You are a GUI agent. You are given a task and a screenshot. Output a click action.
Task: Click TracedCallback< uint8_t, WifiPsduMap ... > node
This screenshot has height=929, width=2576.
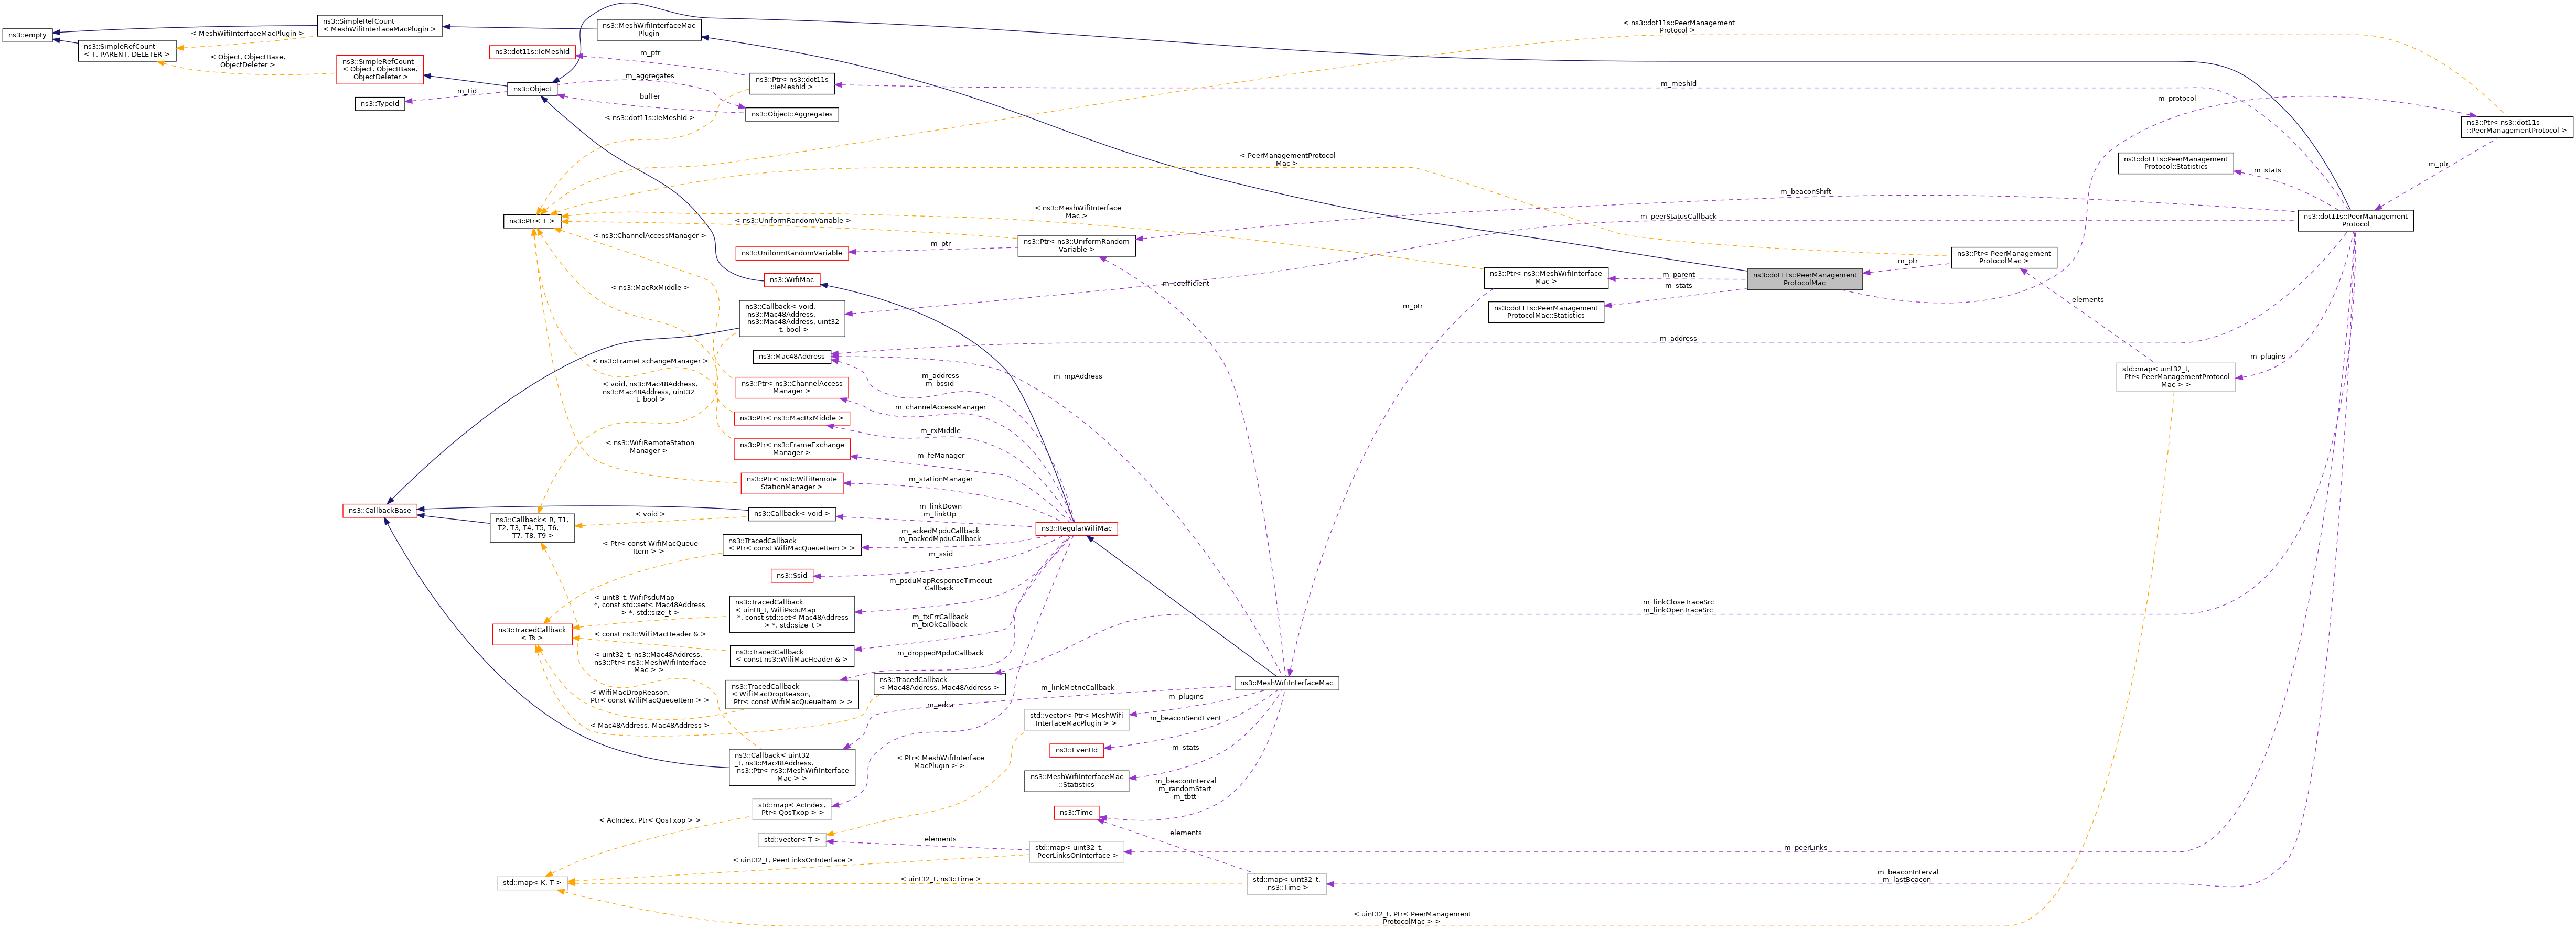tap(792, 613)
